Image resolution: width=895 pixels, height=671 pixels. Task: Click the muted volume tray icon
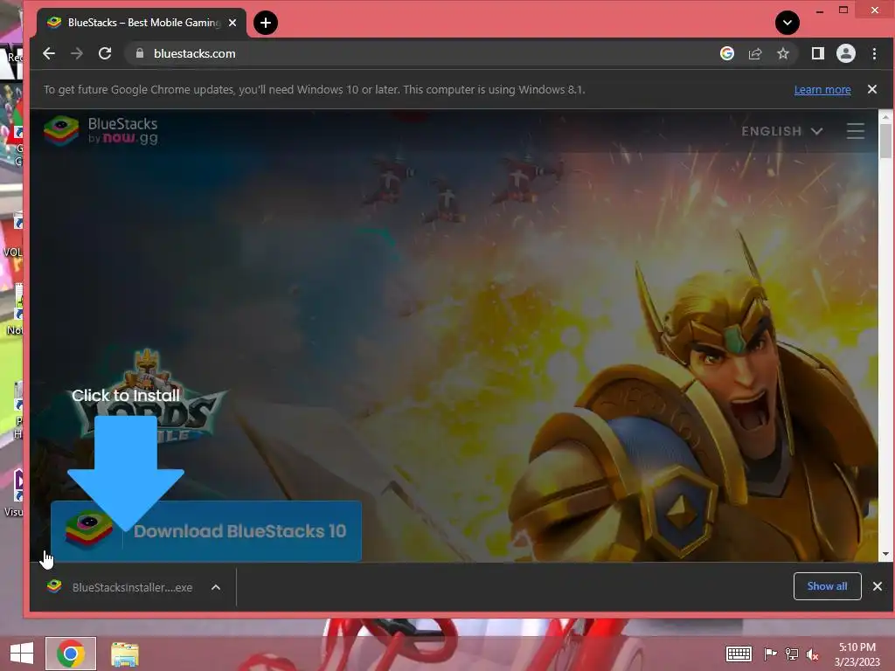coord(813,654)
